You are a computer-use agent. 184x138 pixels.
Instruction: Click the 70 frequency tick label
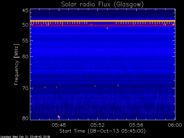pyautogui.click(x=25, y=88)
